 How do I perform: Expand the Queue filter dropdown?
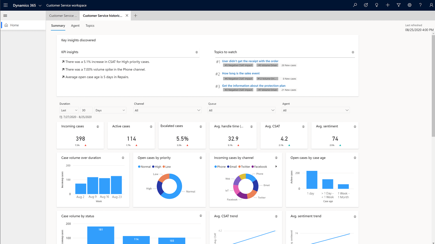coord(241,110)
